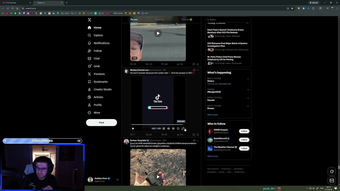Image resolution: width=340 pixels, height=191 pixels.
Task: Open video settings gear on TikTok video
Action: 173,129
